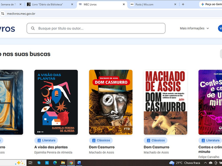Expand the Mais informações dropdown
The width and height of the screenshot is (222, 166).
[x=194, y=28]
